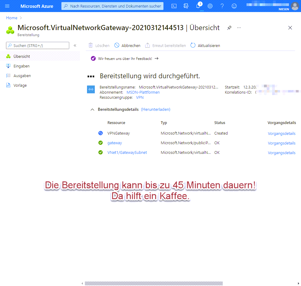Select Übersicht in the side menu
Viewport: 301px width, 286px height.
click(40, 56)
